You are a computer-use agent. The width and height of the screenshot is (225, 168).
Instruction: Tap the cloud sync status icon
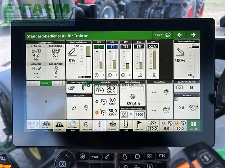pos(168,35)
